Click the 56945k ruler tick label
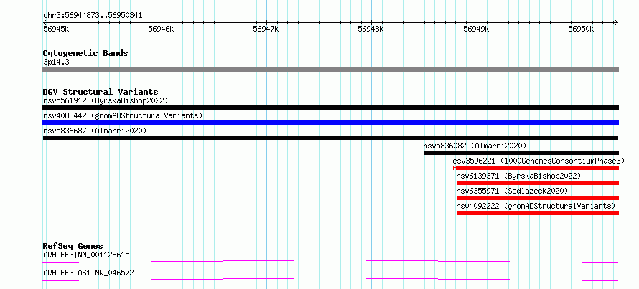 [x=56, y=29]
